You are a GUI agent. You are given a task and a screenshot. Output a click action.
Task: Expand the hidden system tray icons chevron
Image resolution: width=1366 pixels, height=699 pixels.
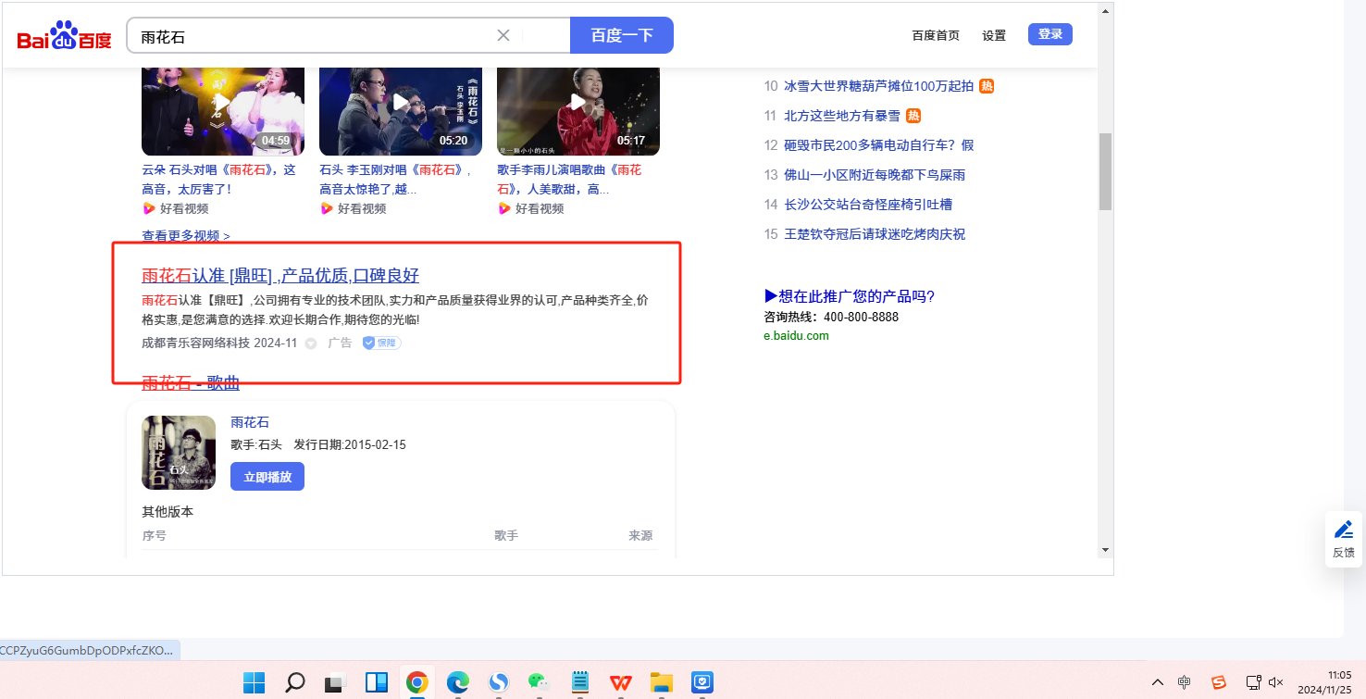pos(1158,682)
